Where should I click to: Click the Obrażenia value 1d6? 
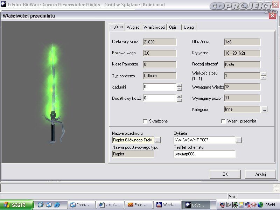242,42
